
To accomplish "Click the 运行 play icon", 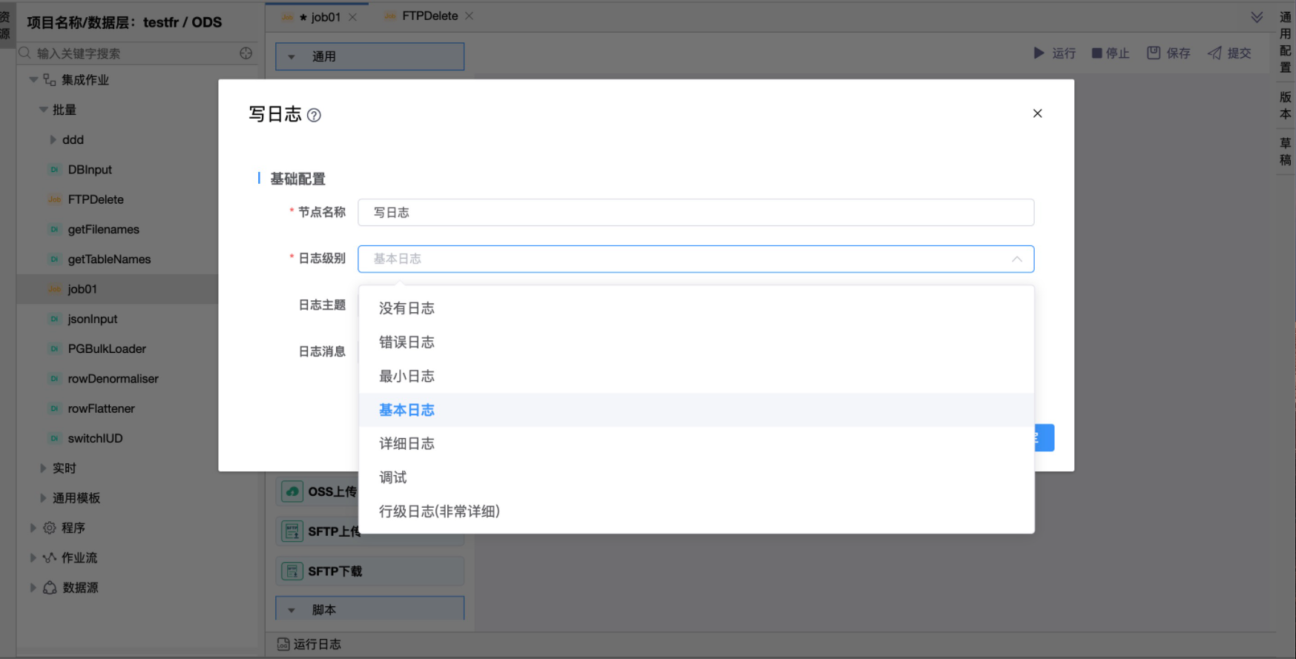I will (1039, 53).
